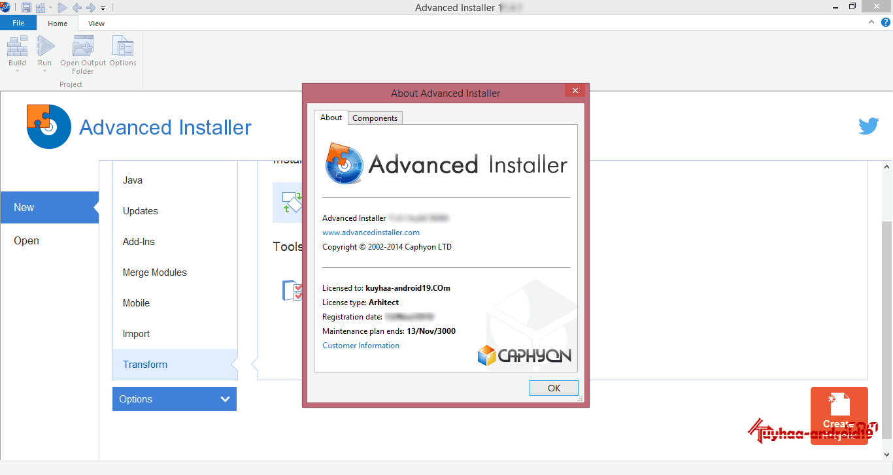
Task: Click the Back arrow in quick access toolbar
Action: [x=77, y=8]
